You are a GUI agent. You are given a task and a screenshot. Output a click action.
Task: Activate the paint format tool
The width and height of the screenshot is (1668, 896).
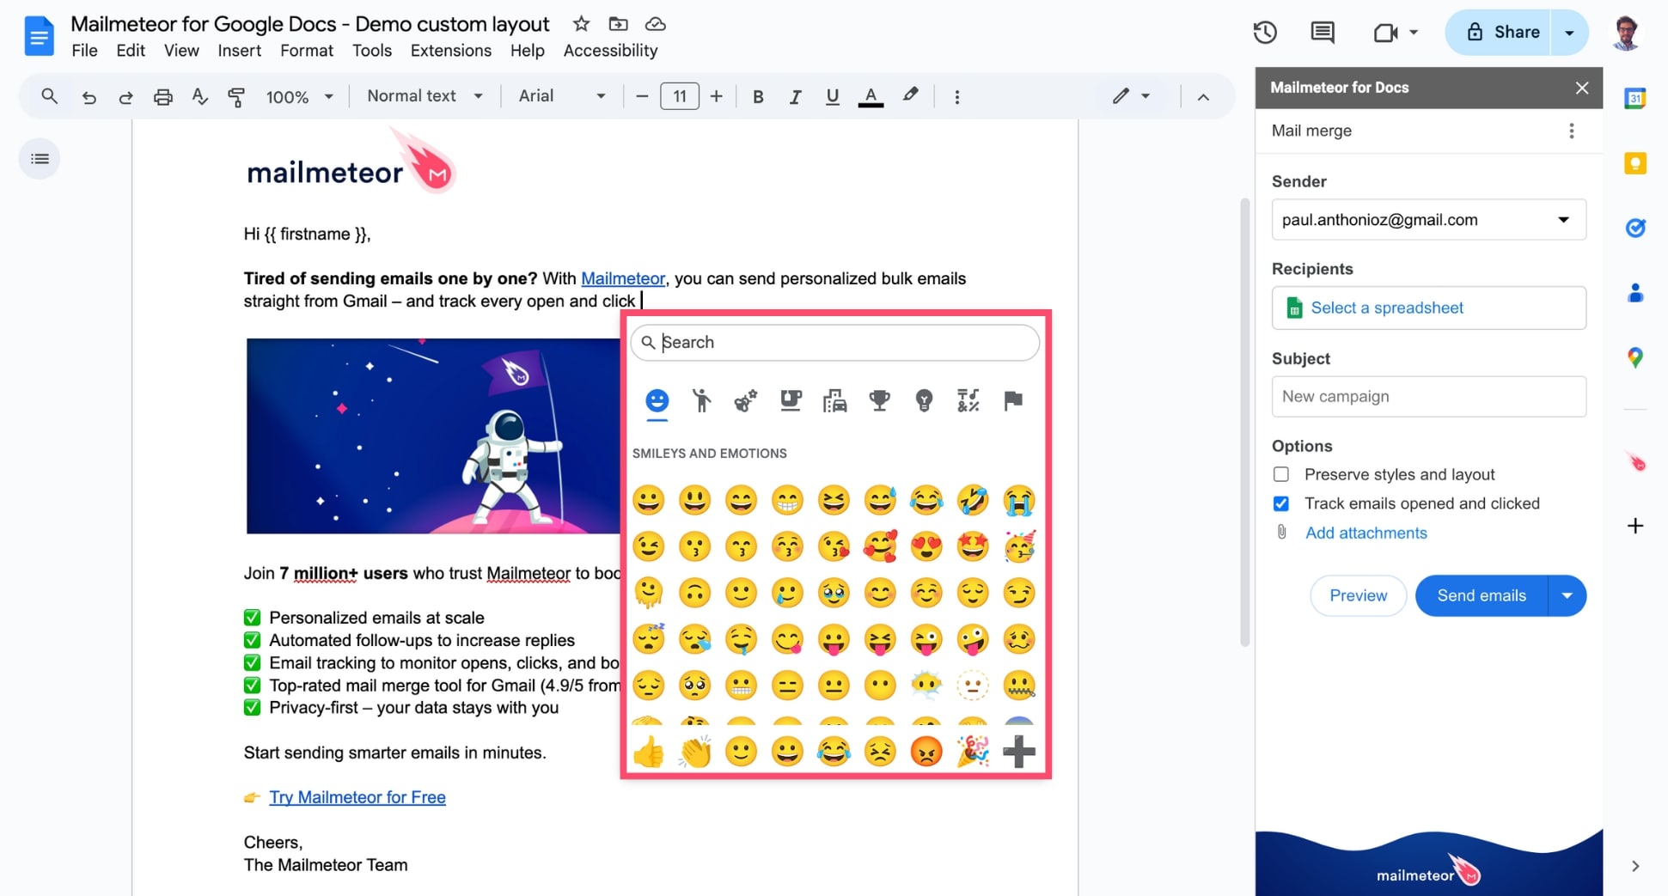point(236,97)
